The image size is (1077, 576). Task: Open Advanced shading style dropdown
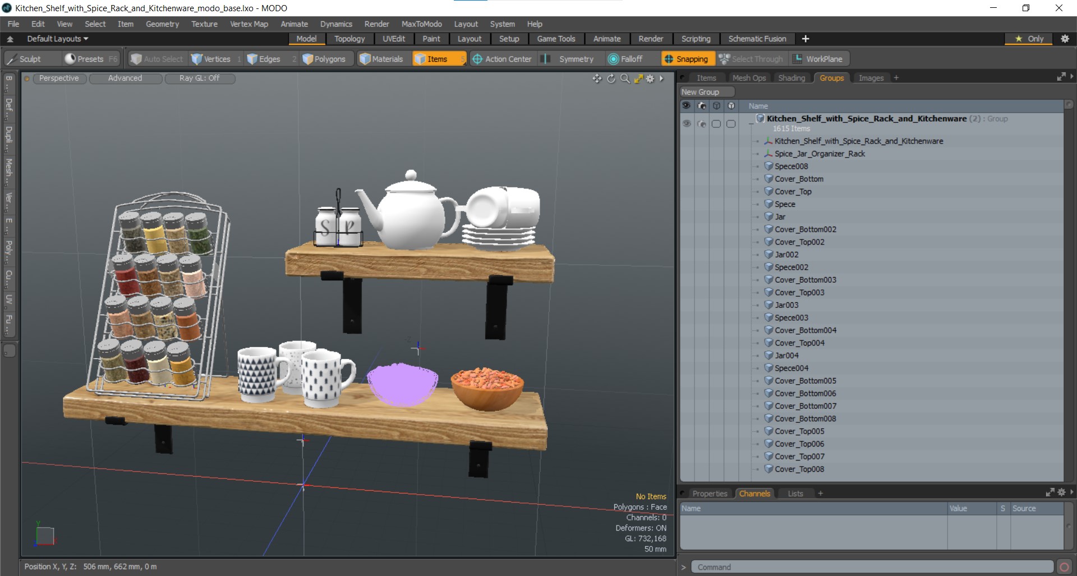[125, 79]
